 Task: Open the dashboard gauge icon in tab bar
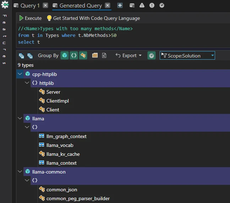[x=162, y=5]
